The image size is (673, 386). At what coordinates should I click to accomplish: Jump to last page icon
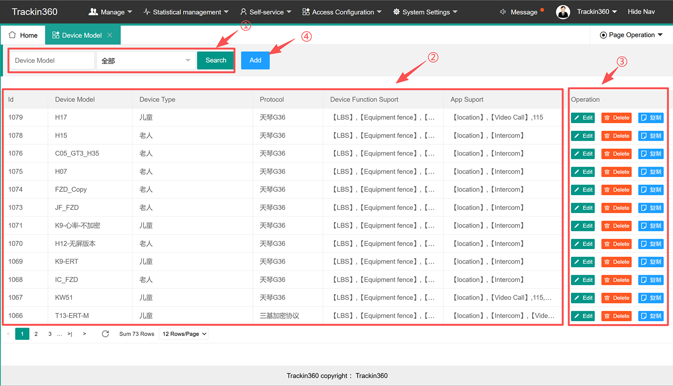point(70,334)
